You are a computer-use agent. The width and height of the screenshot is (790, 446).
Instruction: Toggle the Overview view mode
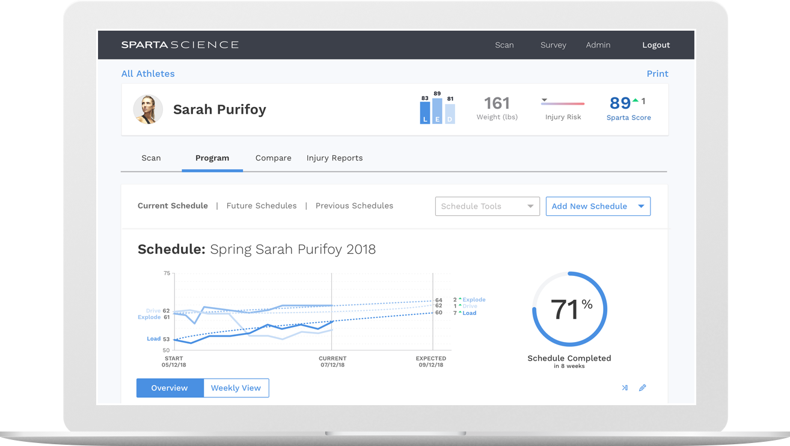[170, 388]
